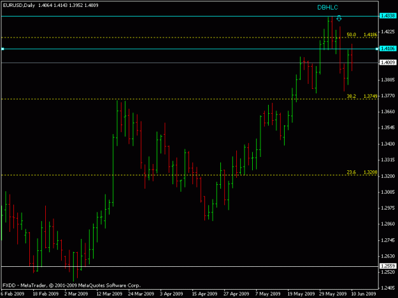The image size is (398, 298).
Task: Click the cyan down-arrow marker below DBHLC
Action: 339,18
